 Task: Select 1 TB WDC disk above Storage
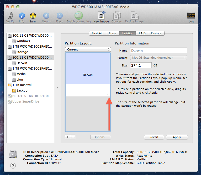tap(30, 47)
